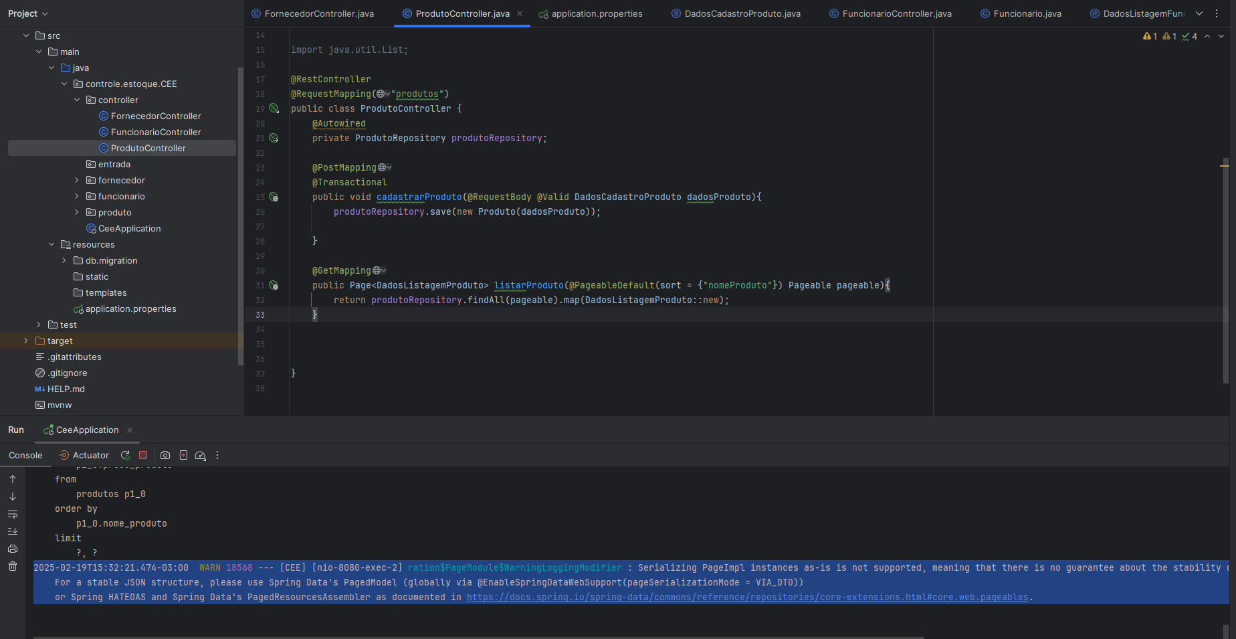Jump to next highlighted error arrow
The width and height of the screenshot is (1236, 639).
click(x=1221, y=36)
